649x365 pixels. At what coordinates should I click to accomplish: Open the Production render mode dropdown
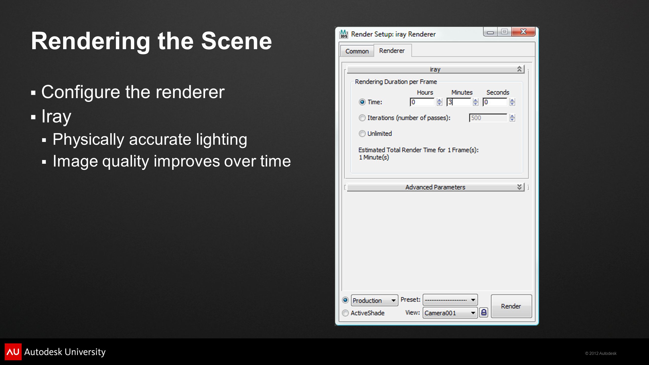pyautogui.click(x=374, y=300)
